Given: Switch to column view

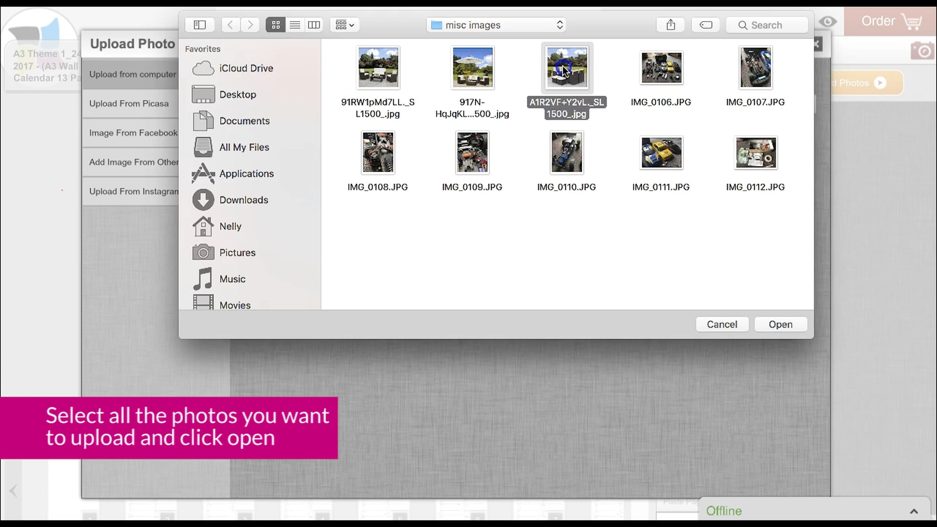Looking at the screenshot, I should (314, 25).
